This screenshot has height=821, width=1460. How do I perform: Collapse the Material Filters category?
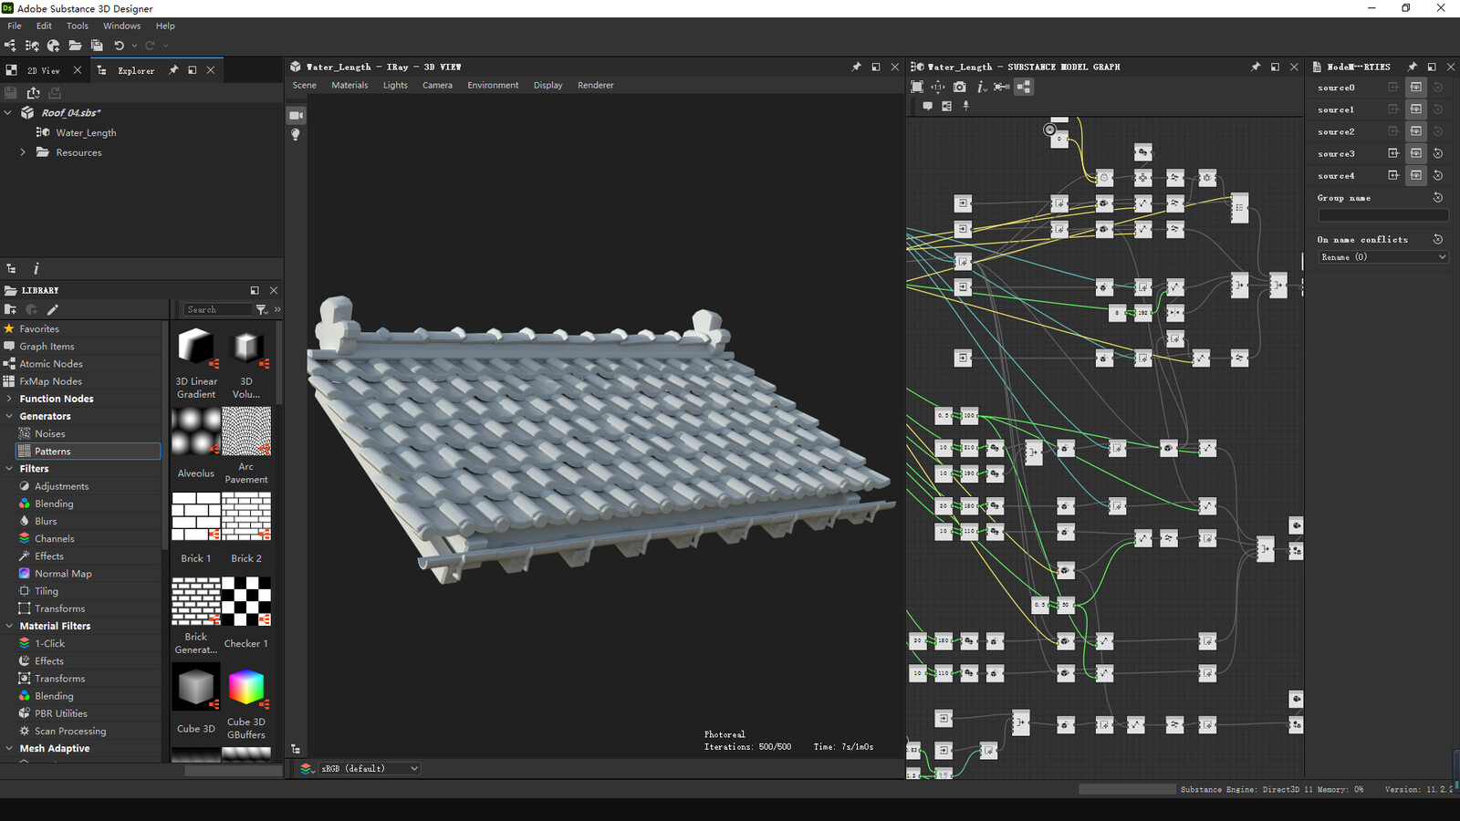(x=9, y=627)
